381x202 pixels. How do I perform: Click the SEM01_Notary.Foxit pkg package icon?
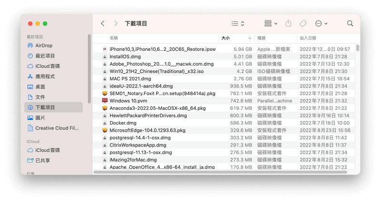pyautogui.click(x=104, y=93)
